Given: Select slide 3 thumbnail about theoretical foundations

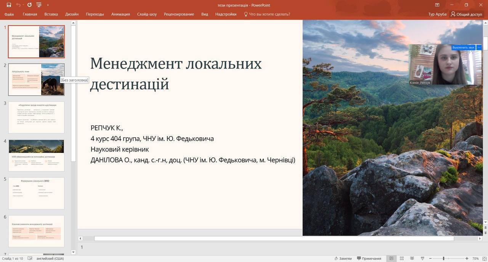Looking at the screenshot, I should [x=36, y=117].
